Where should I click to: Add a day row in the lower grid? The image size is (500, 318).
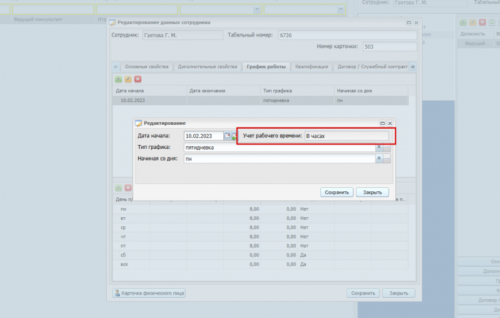118,188
